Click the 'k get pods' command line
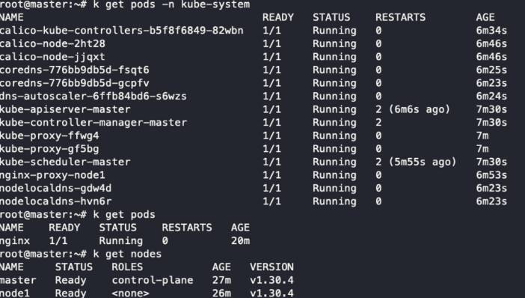The height and width of the screenshot is (298, 525). (x=124, y=215)
